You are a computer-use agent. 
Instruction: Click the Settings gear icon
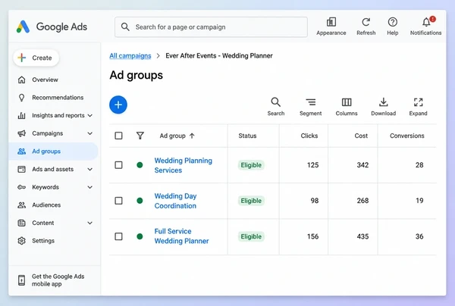(x=21, y=241)
